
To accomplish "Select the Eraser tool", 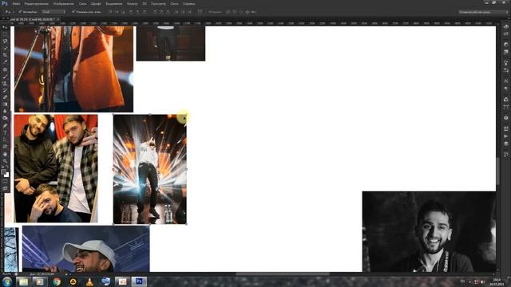I will [5, 97].
